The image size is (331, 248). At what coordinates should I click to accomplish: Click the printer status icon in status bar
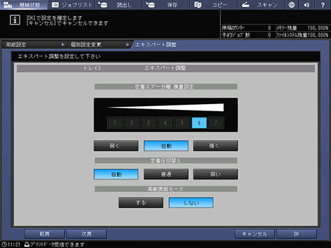(27, 244)
